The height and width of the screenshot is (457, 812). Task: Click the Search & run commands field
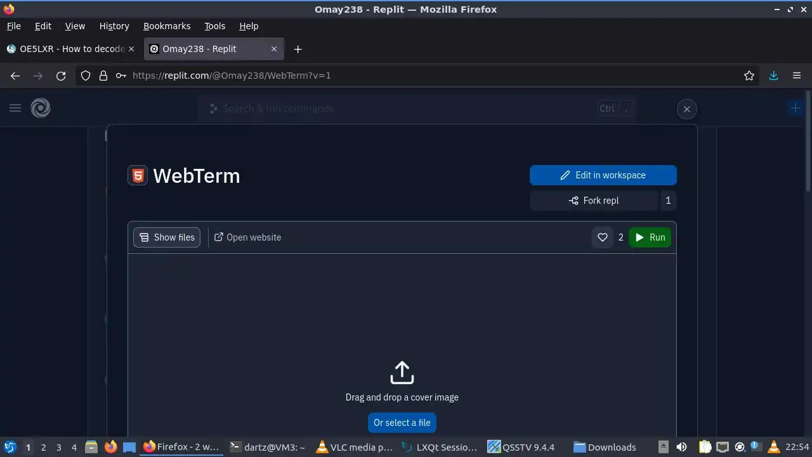[416, 109]
